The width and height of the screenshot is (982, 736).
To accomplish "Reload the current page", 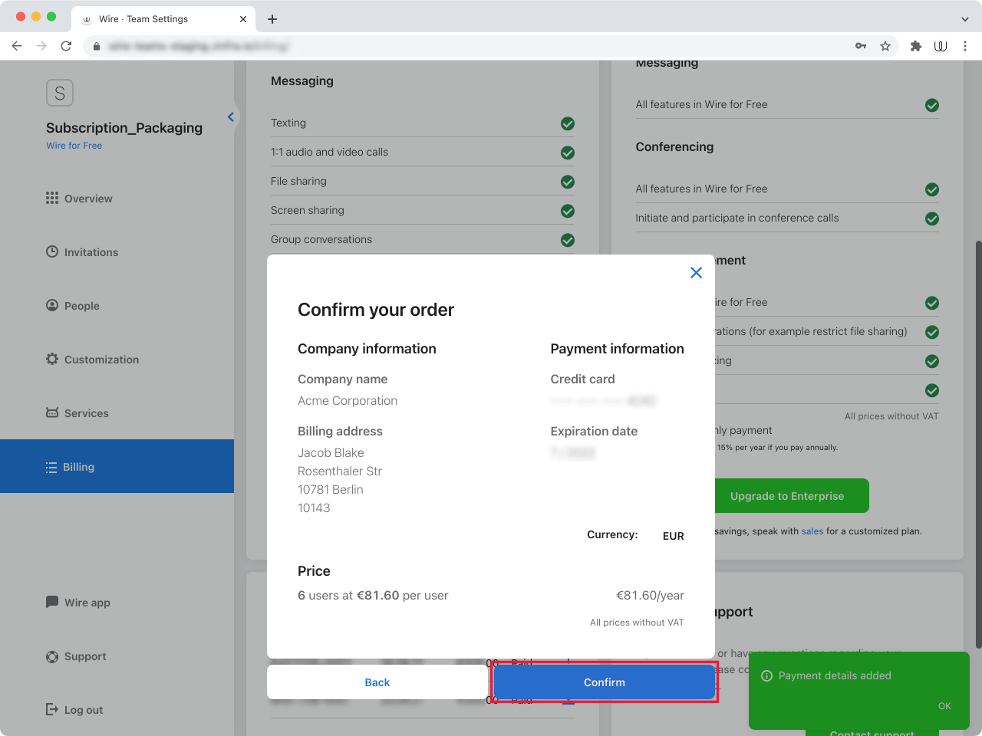I will pos(66,46).
